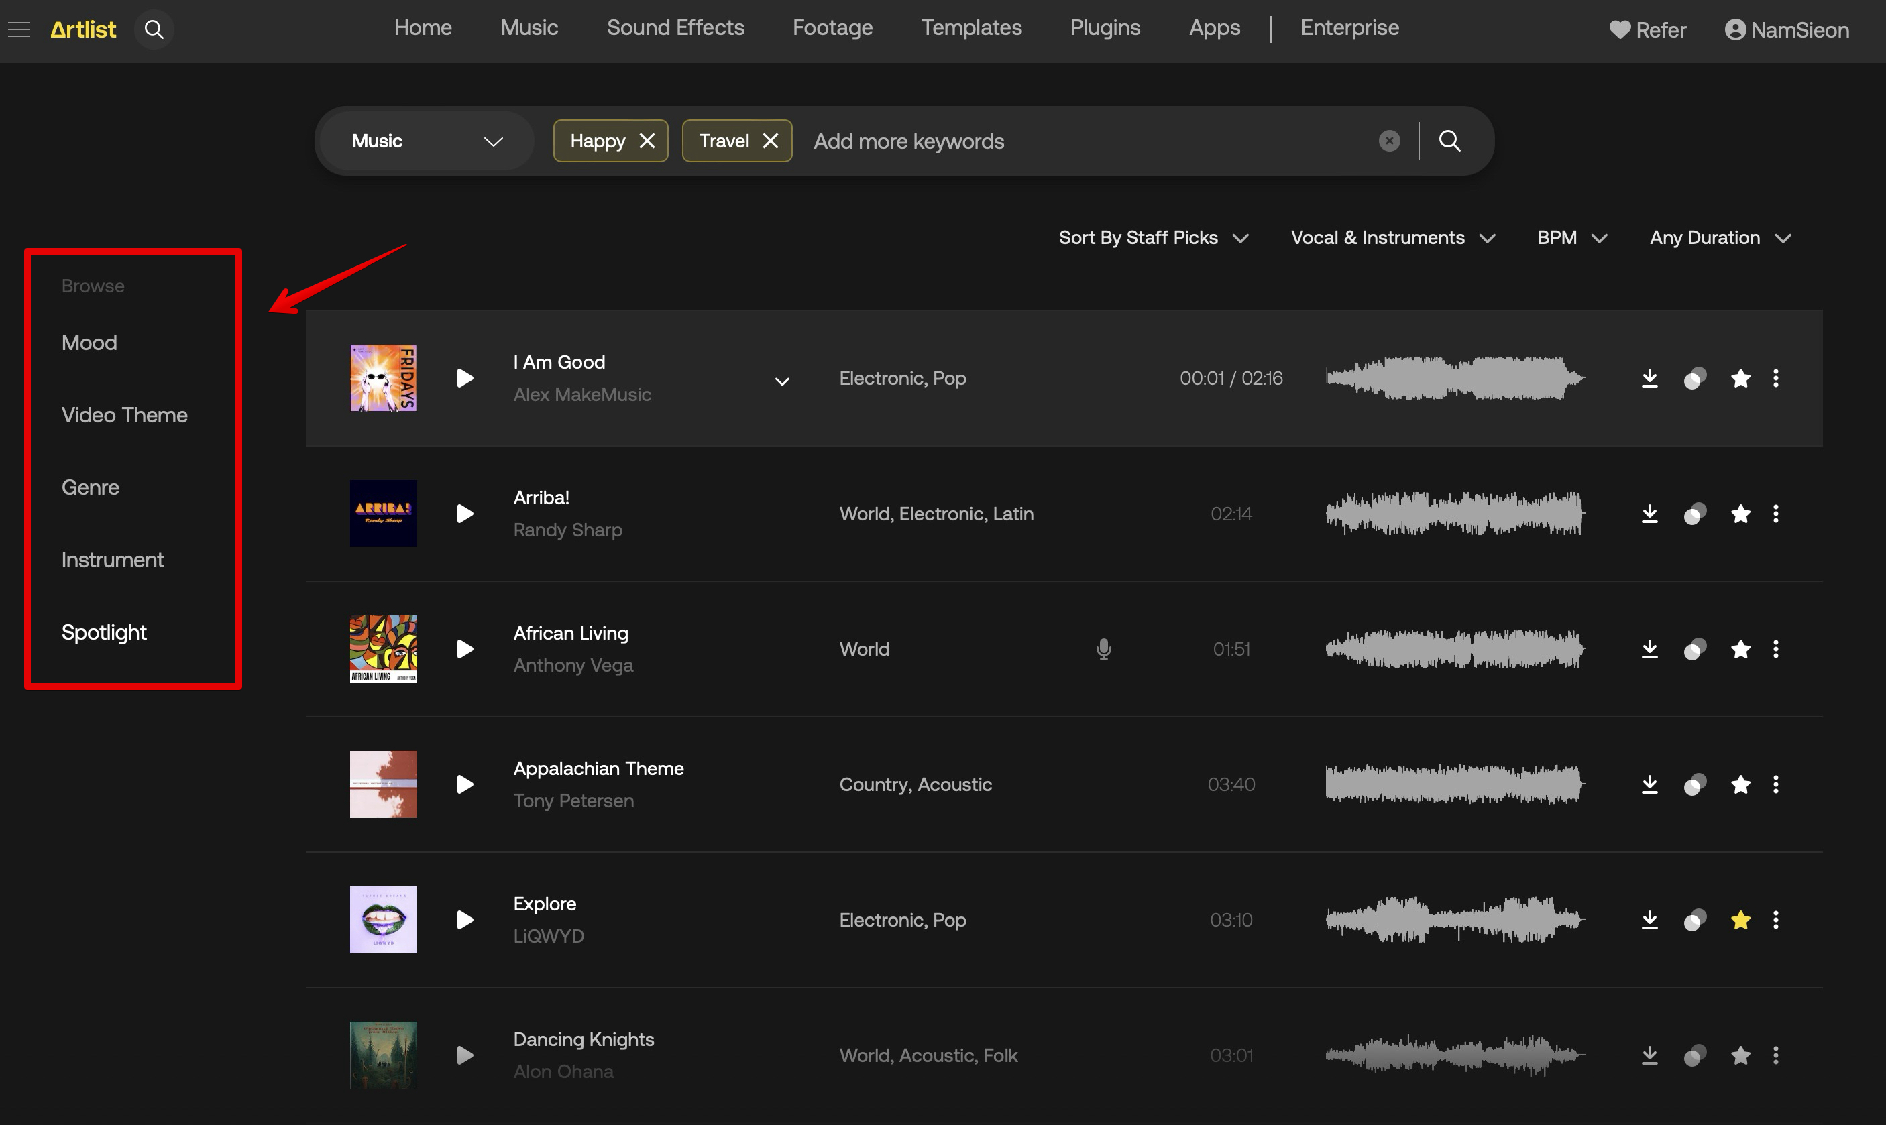Open the Sort By Staff Picks dropdown
The image size is (1886, 1125).
coord(1153,238)
